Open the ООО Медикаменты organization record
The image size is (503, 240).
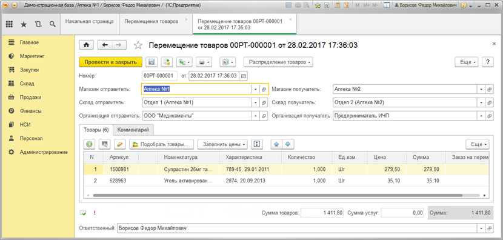point(264,116)
